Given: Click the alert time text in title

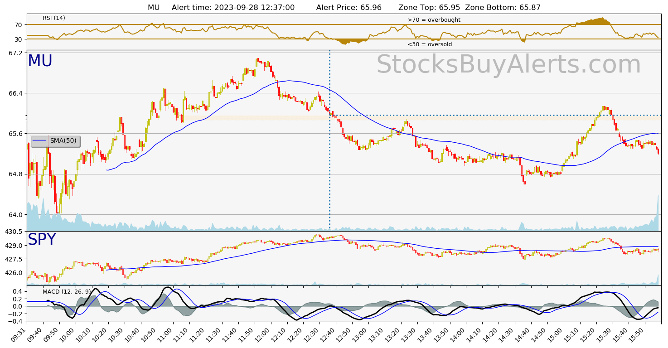Looking at the screenshot, I should pyautogui.click(x=233, y=8).
